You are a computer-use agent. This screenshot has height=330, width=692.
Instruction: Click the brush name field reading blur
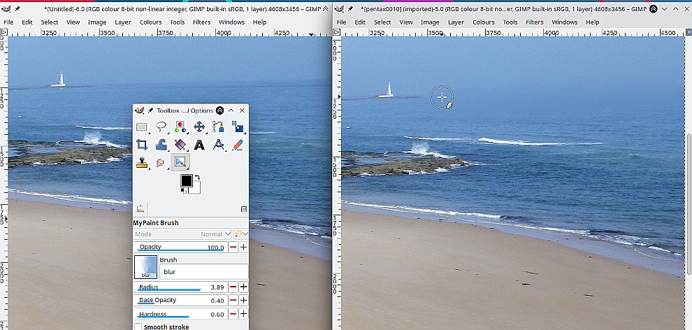click(x=203, y=272)
